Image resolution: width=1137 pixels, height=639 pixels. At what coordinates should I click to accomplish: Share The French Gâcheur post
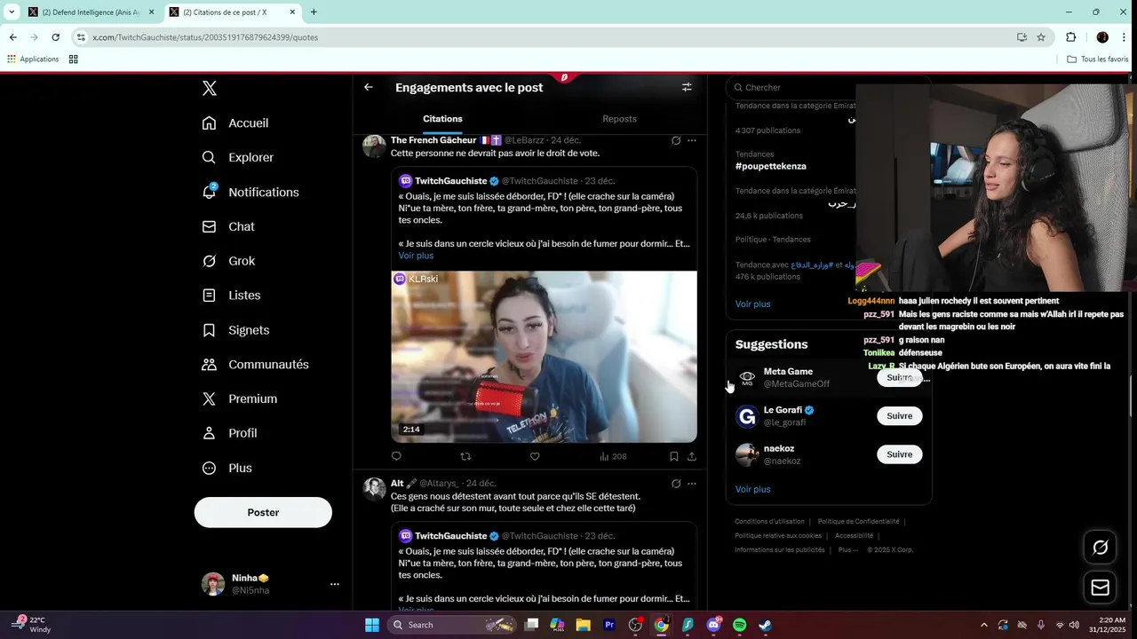coord(692,456)
